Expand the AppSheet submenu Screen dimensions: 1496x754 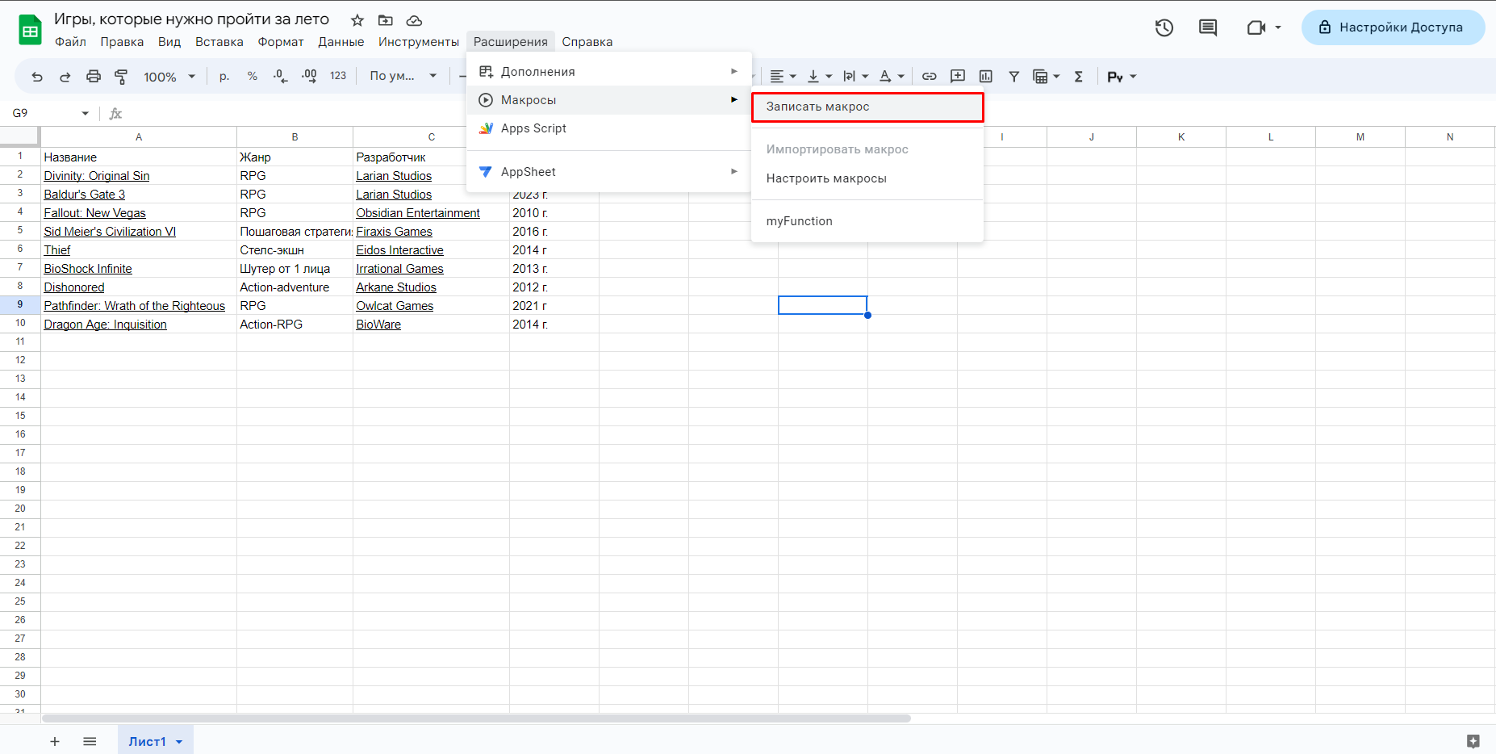tap(609, 172)
